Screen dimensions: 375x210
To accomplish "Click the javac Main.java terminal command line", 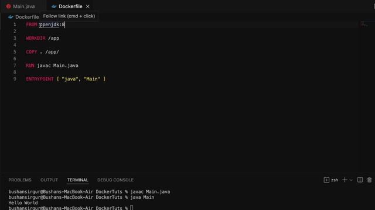I will (x=89, y=192).
